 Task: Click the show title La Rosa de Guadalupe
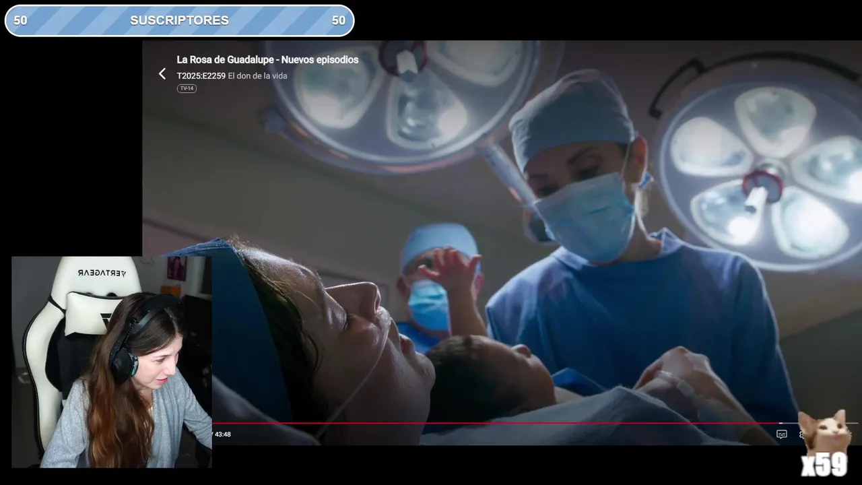[x=267, y=59]
